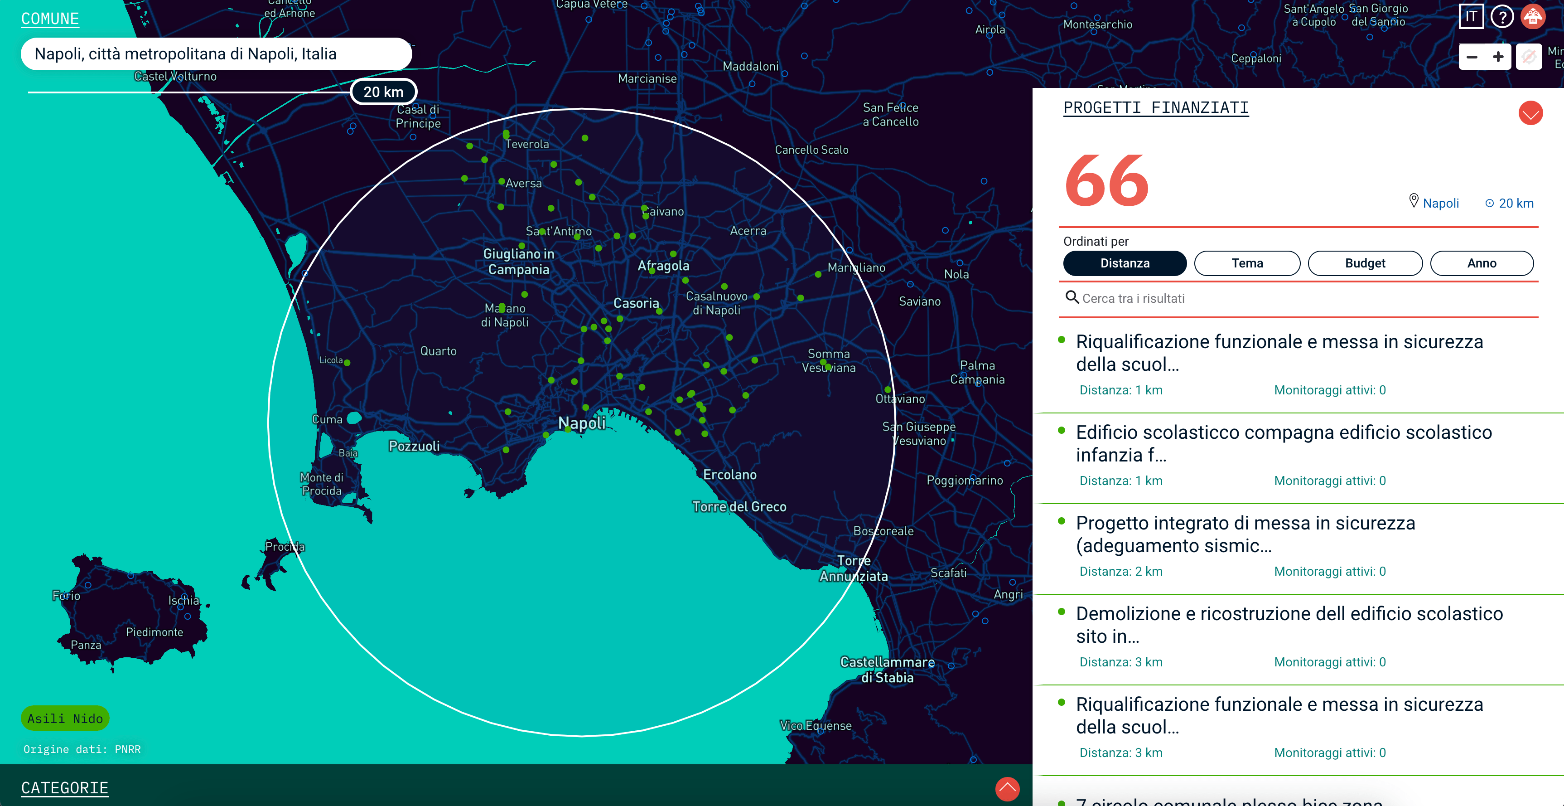Screen dimensions: 1564x806
Task: Click the Napoli city label on map
Action: [582, 423]
